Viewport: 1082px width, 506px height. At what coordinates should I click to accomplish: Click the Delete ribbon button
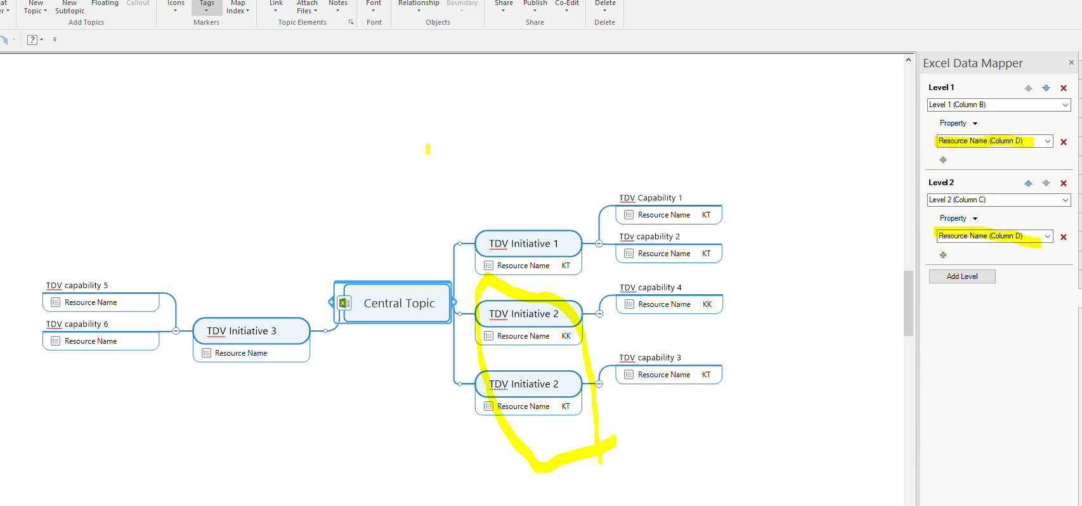point(605,6)
